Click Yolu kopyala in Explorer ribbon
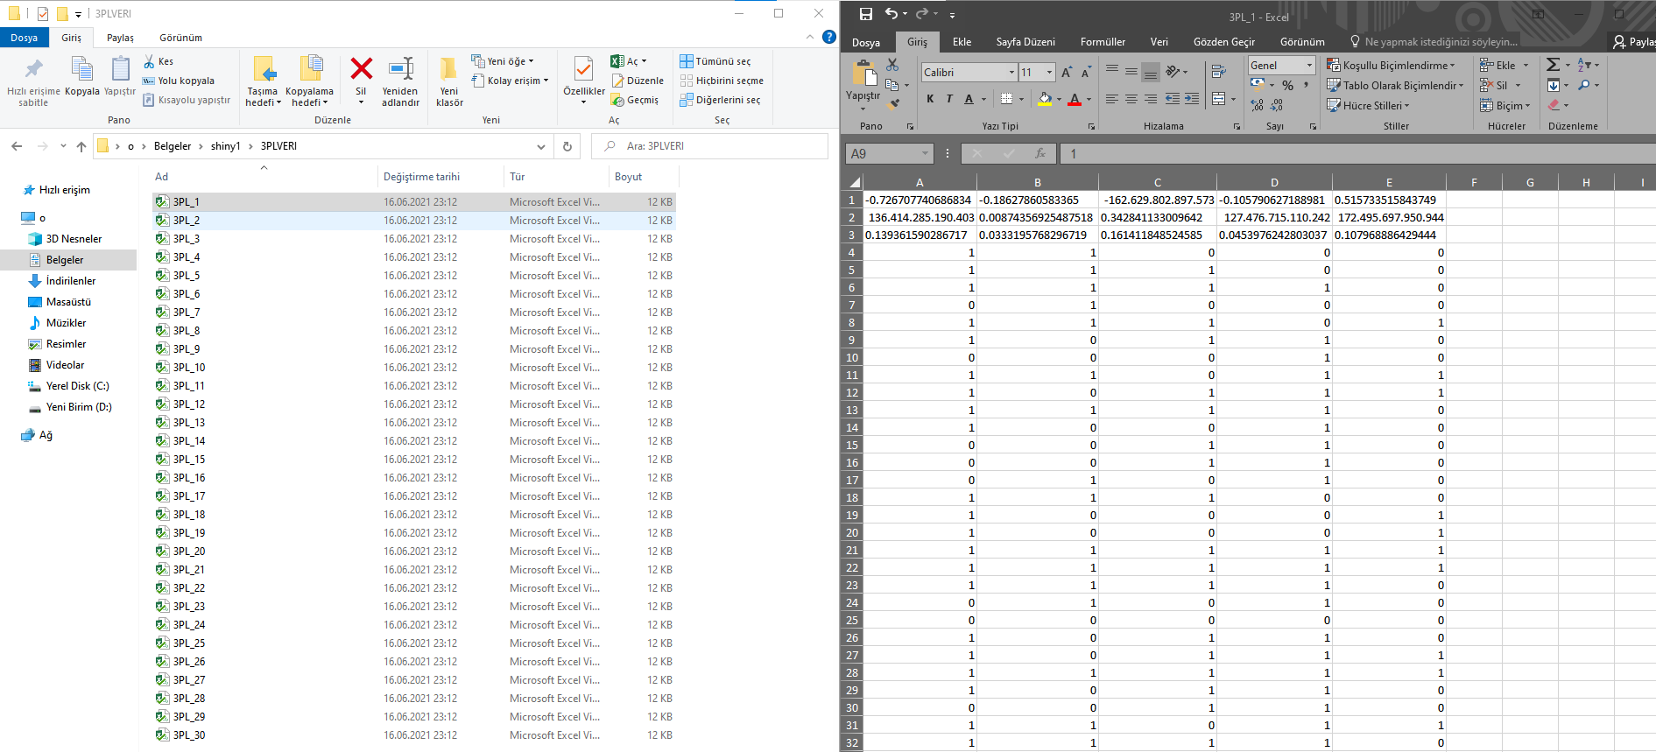 (179, 81)
